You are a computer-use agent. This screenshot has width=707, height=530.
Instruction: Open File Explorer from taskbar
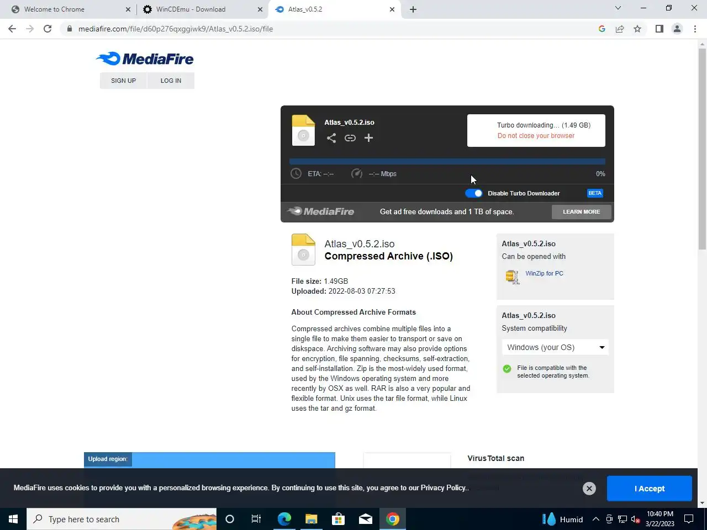coord(311,519)
